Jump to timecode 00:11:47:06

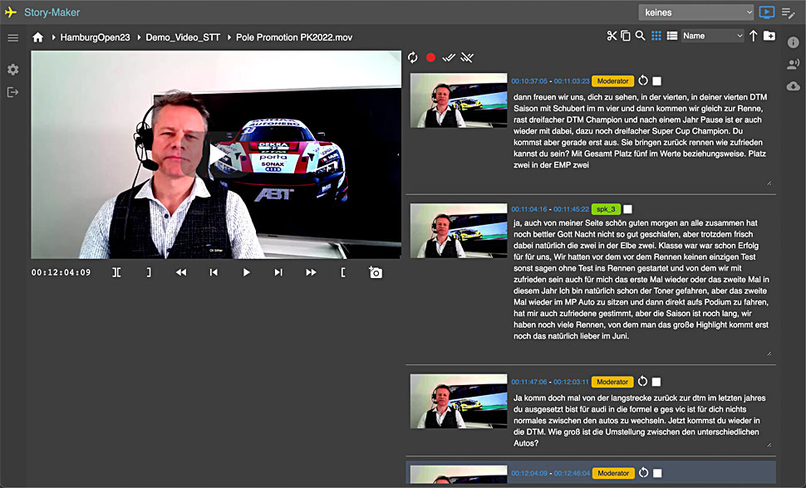coord(529,382)
